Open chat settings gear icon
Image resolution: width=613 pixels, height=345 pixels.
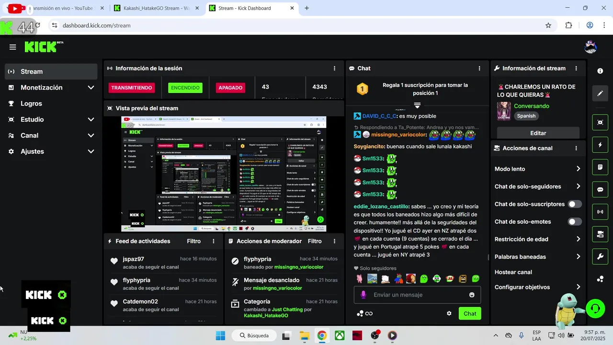[449, 313]
